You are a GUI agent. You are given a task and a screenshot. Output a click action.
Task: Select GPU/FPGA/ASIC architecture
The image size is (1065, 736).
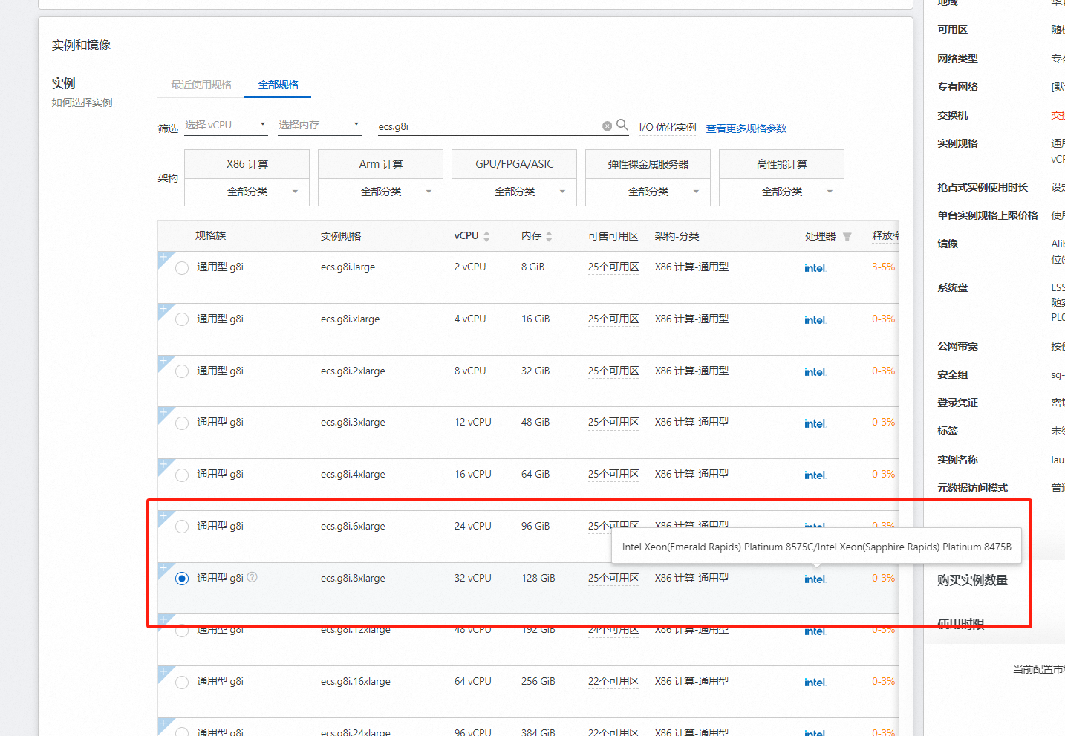click(514, 164)
